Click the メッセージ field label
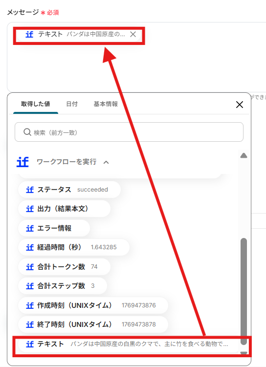The width and height of the screenshot is (266, 367). tap(23, 12)
